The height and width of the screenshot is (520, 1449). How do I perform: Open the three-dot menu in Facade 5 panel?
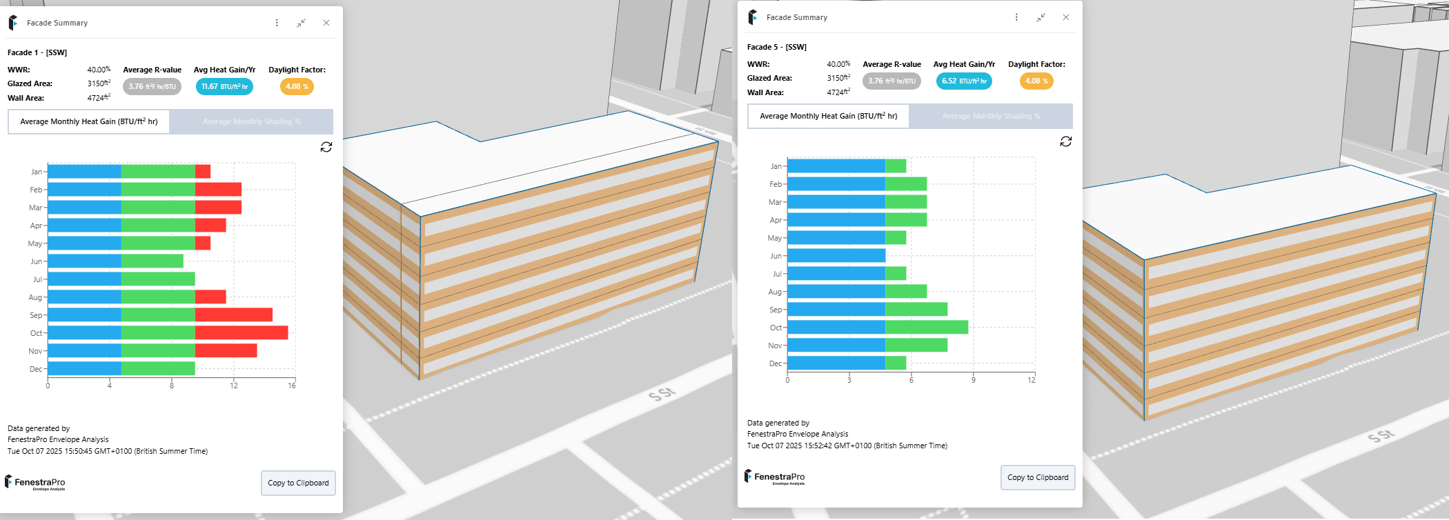pos(1016,17)
